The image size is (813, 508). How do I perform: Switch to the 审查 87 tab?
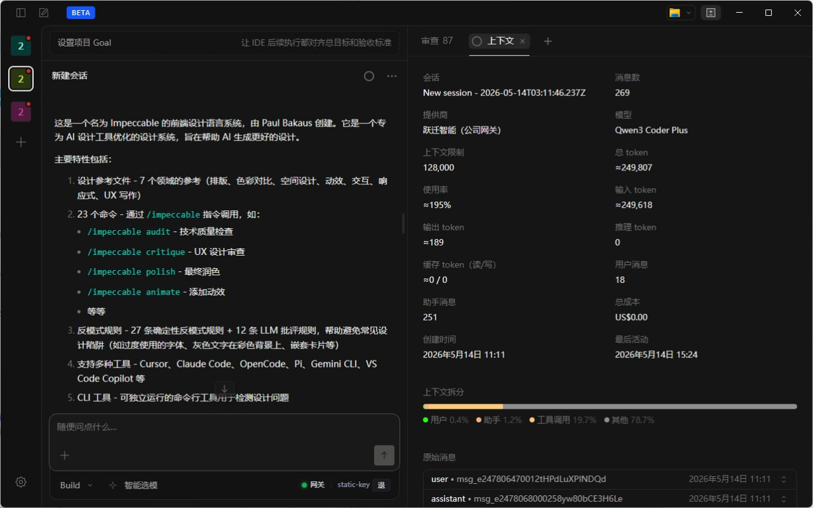click(437, 41)
